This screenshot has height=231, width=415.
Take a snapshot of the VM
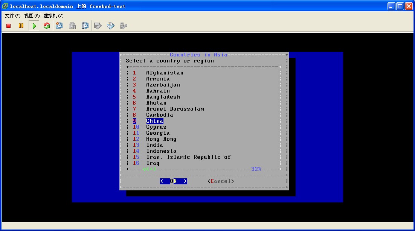(60, 26)
